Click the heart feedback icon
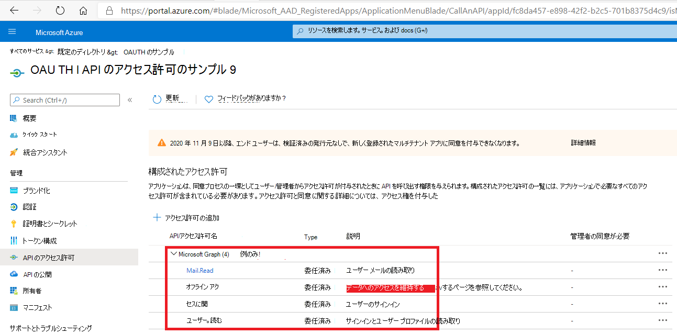Viewport: 677px width, 334px height. pyautogui.click(x=209, y=99)
